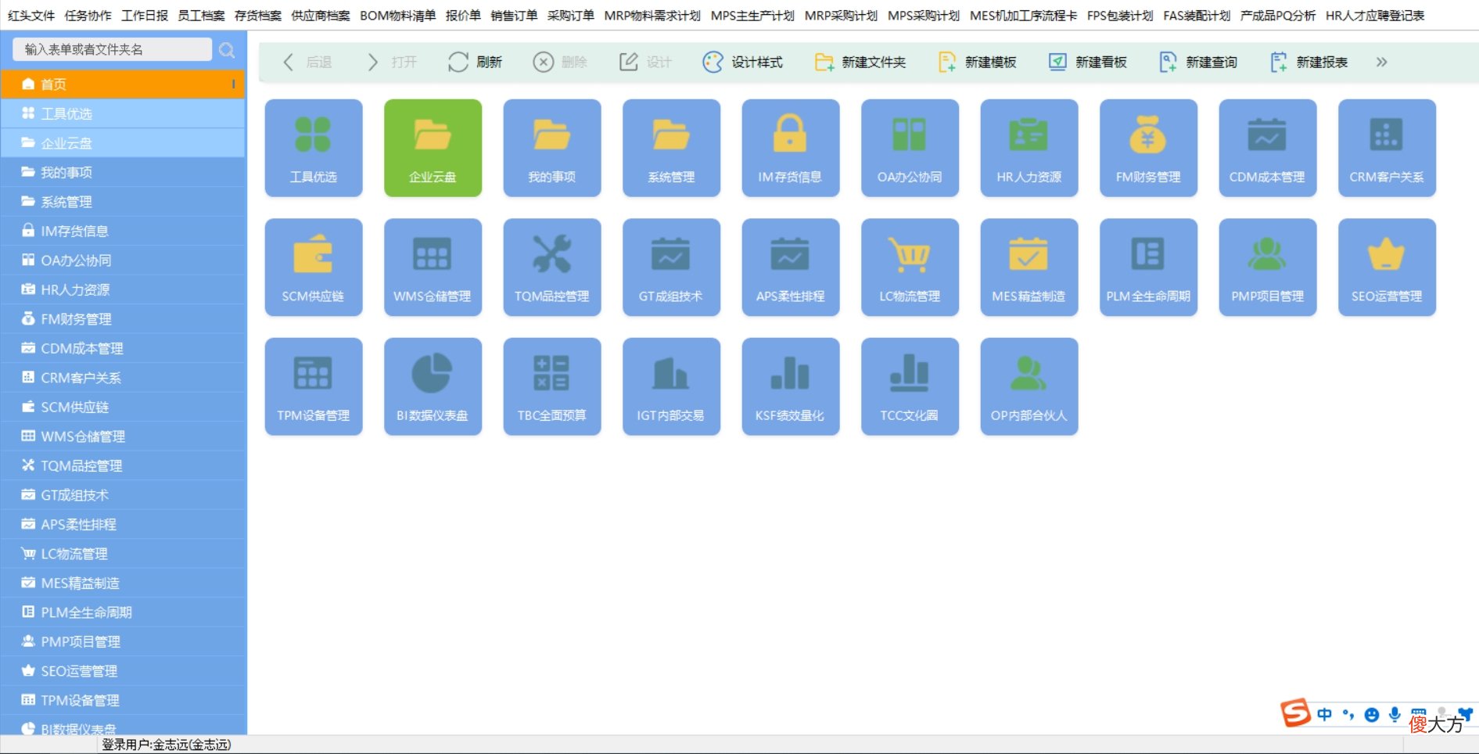Open the WMS仓储管理 tile
Screen dimensions: 1479x754
click(x=433, y=267)
